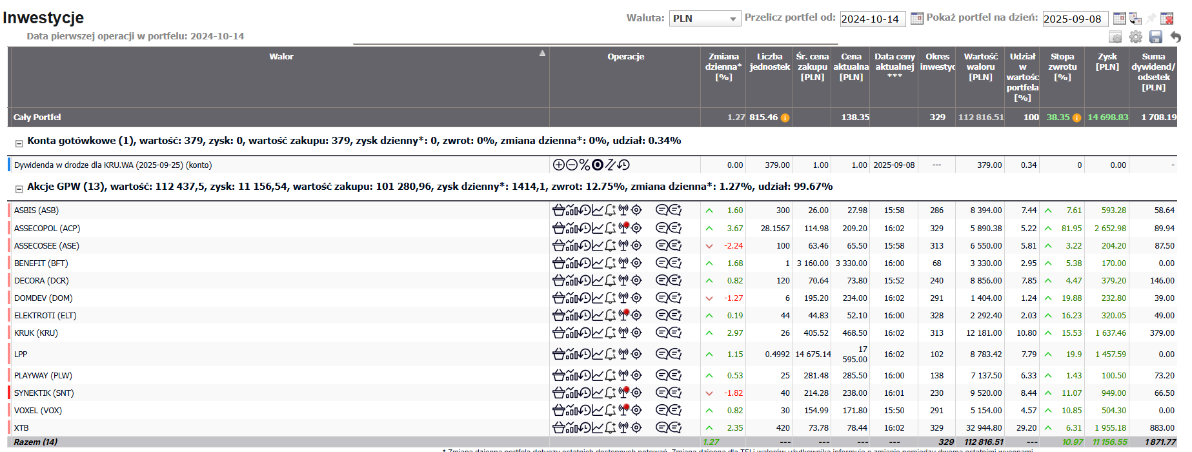Screen dimensions: 1192x452
Task: Clear date with the red X calendar icon
Action: (1167, 19)
